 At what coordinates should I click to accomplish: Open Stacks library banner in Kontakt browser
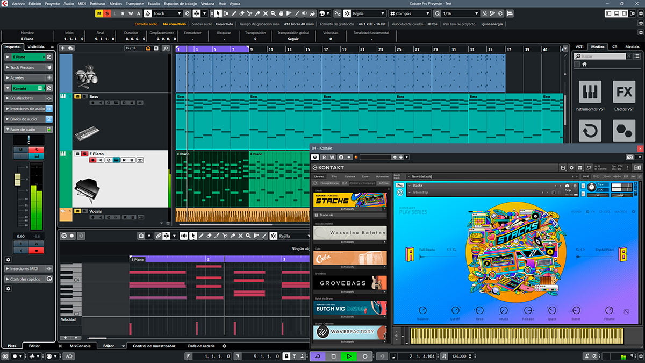coord(350,200)
